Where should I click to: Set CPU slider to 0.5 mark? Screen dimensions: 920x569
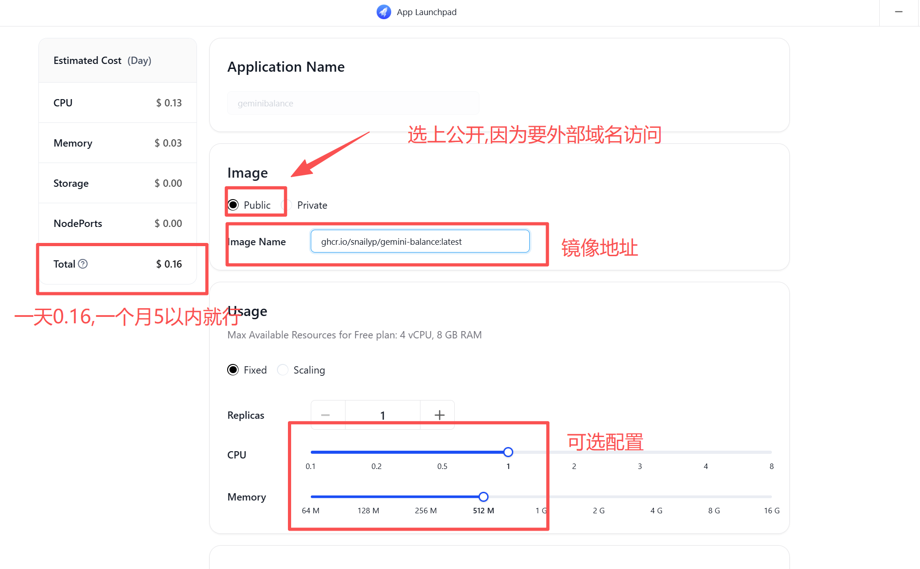tap(442, 452)
